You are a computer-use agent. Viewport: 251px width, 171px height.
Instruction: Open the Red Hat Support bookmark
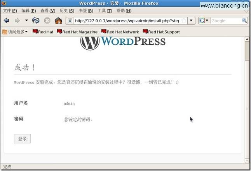pos(161,32)
